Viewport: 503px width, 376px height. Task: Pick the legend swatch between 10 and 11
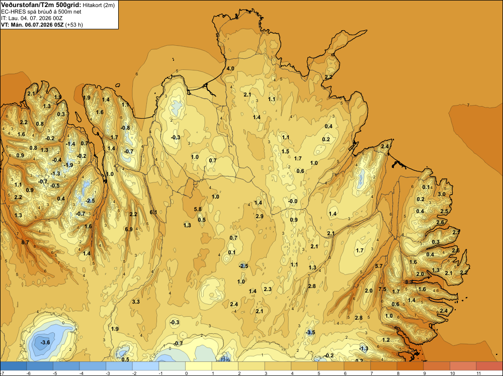pyautogui.click(x=463, y=366)
